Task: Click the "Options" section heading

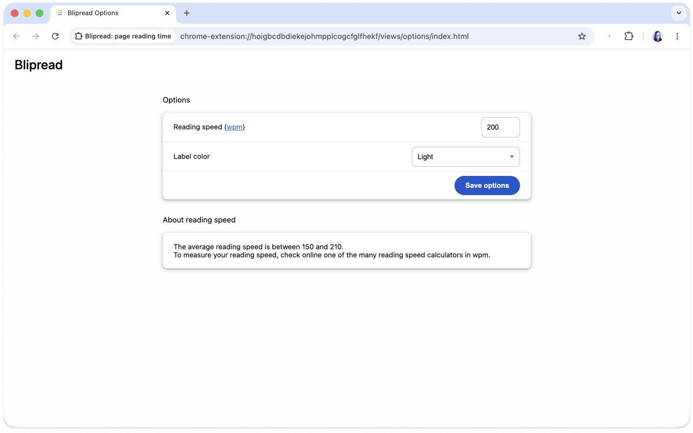Action: [176, 100]
